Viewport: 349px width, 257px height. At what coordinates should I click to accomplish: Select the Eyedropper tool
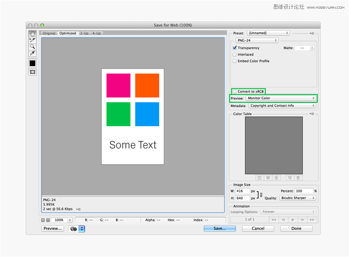32,53
